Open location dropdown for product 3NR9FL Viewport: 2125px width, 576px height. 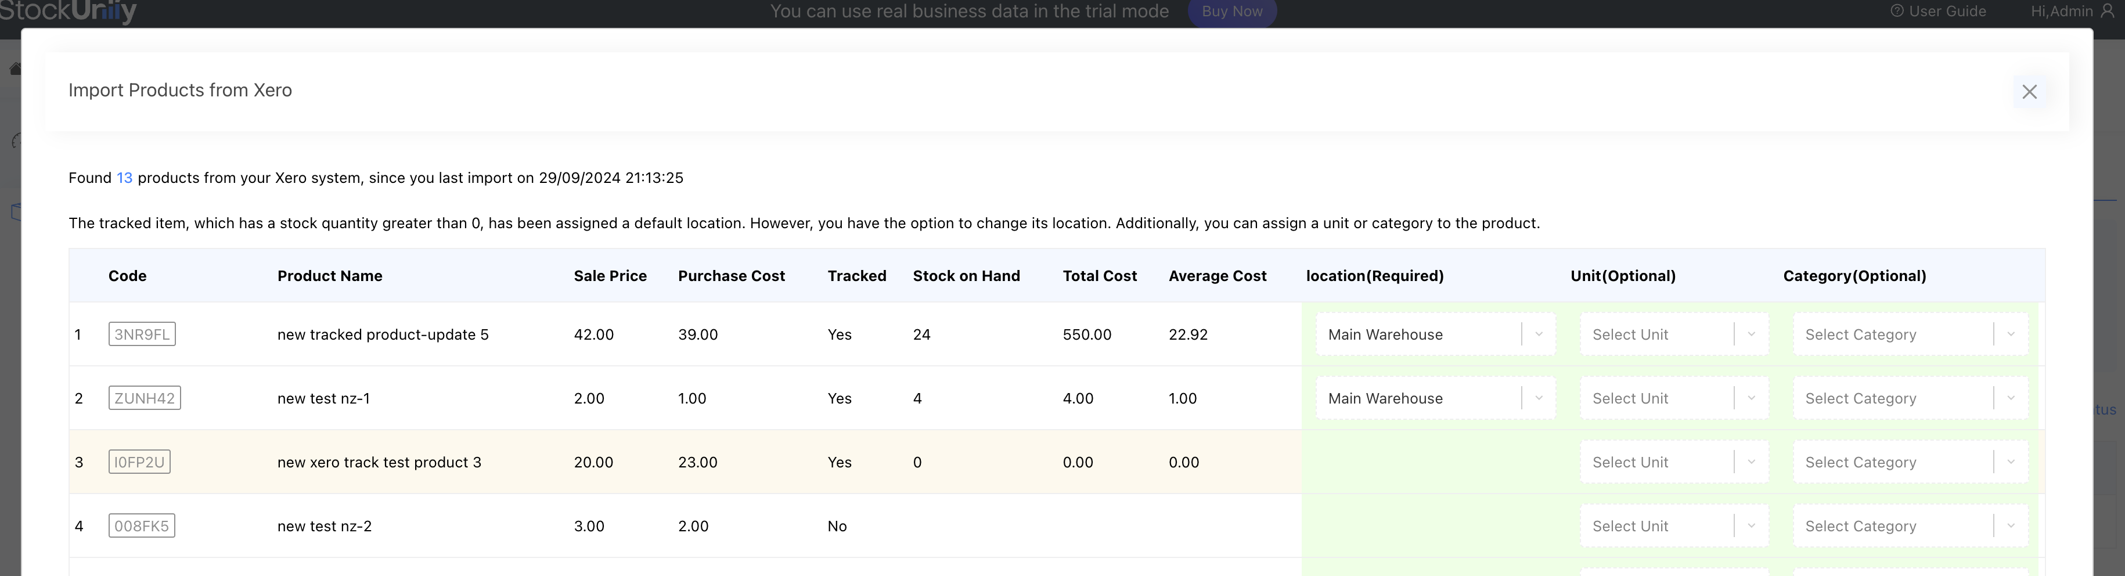(x=1435, y=334)
